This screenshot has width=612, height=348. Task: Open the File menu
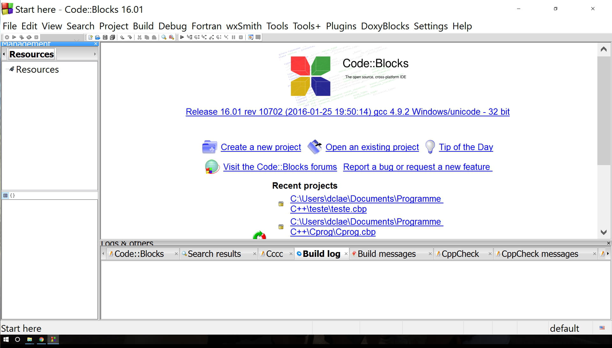pos(10,26)
